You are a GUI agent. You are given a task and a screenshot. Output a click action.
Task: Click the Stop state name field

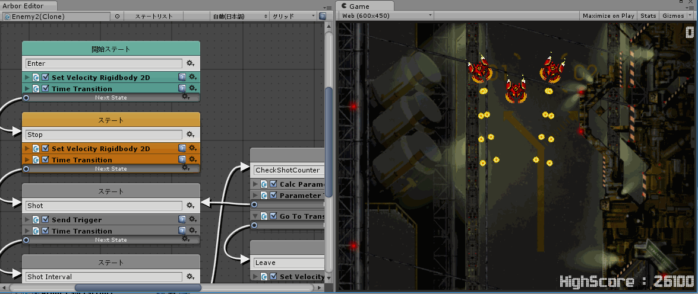[x=104, y=134]
